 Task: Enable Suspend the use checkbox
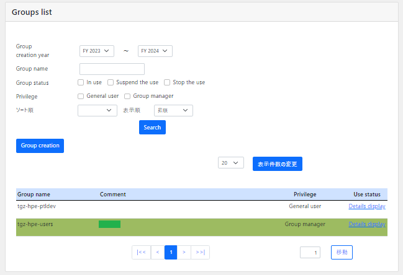[x=111, y=82]
